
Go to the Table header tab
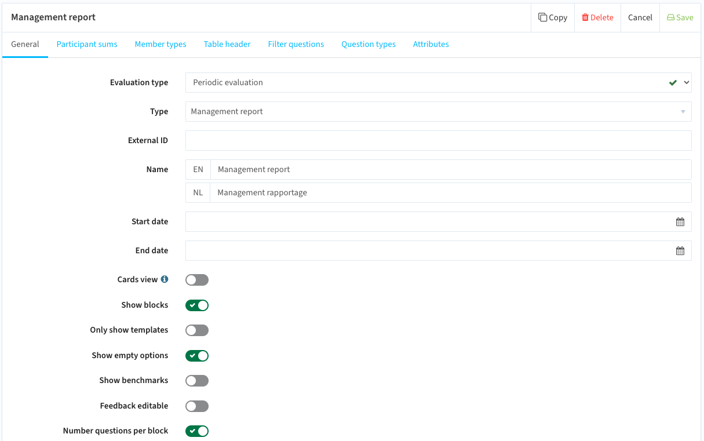point(227,44)
